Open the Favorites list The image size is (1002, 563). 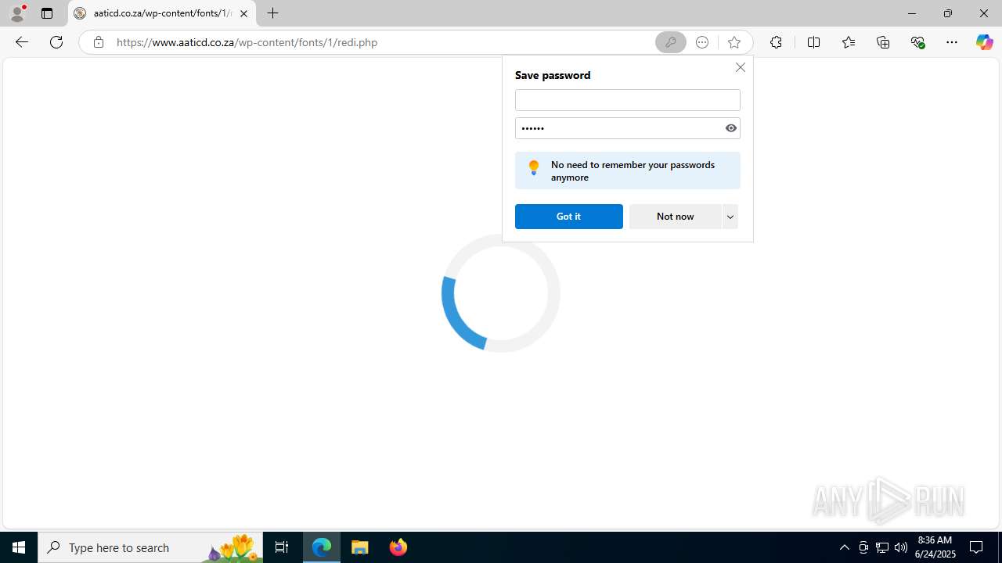[x=848, y=42]
